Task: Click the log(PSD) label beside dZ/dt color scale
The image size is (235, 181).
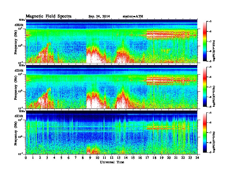Action: (214, 142)
